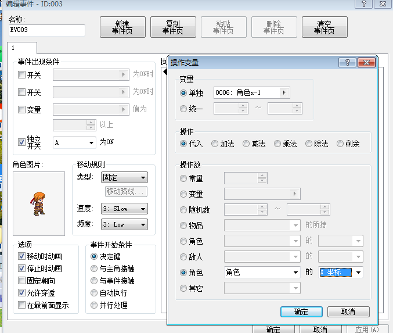393x333 pixels.
Task: Open 类型 固定 movement type dropdown
Action: 124,177
